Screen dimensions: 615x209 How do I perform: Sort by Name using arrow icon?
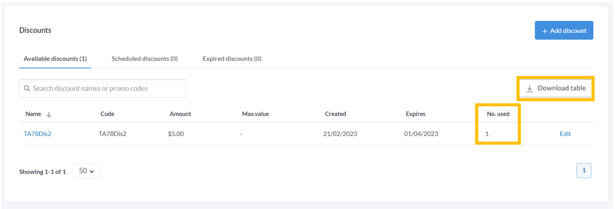click(x=49, y=114)
